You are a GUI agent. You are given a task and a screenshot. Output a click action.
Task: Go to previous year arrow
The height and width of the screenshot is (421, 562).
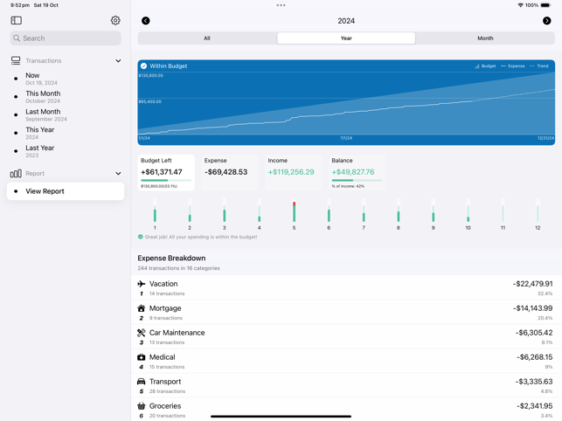(x=145, y=21)
